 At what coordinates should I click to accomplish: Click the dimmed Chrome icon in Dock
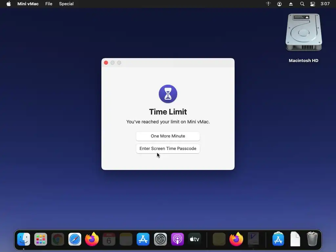(x=58, y=239)
